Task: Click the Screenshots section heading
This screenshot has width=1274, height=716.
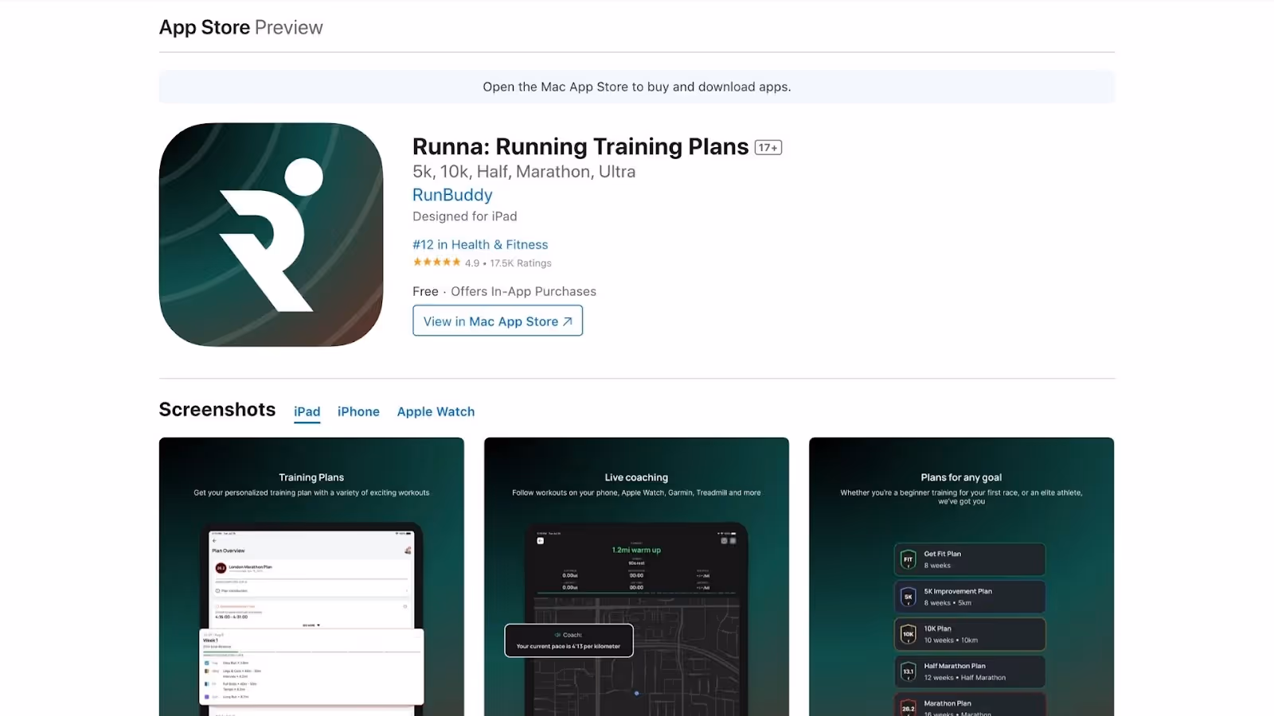Action: click(x=217, y=410)
